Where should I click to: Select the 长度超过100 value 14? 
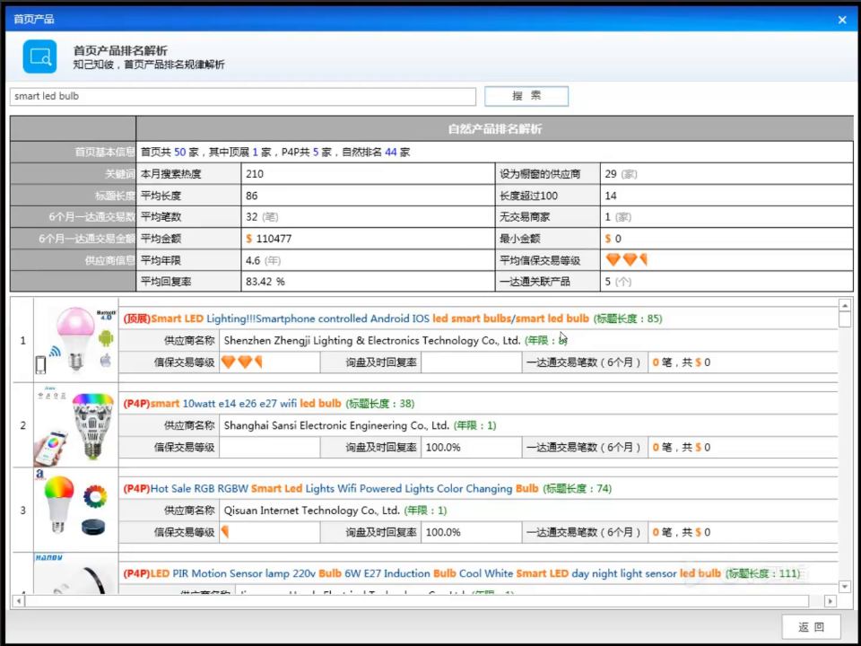point(611,196)
